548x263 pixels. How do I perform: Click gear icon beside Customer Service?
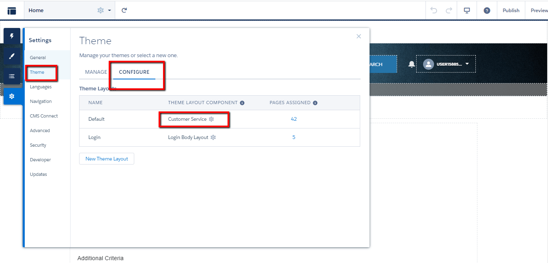(x=211, y=119)
